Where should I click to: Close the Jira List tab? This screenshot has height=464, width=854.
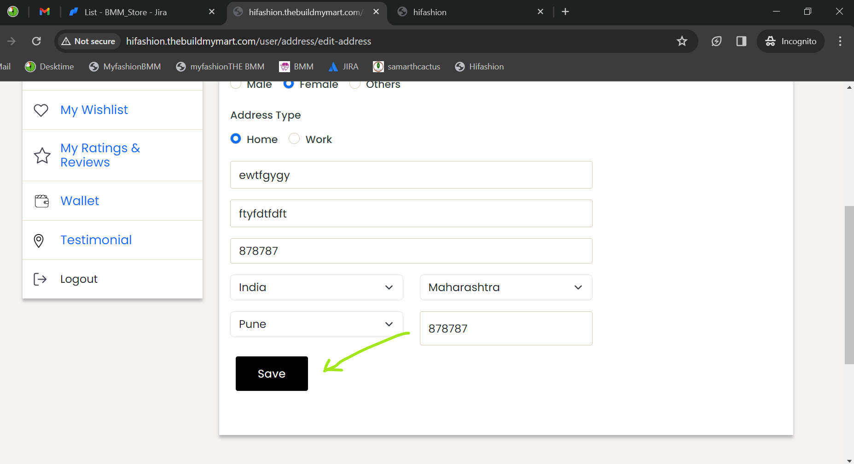(212, 12)
